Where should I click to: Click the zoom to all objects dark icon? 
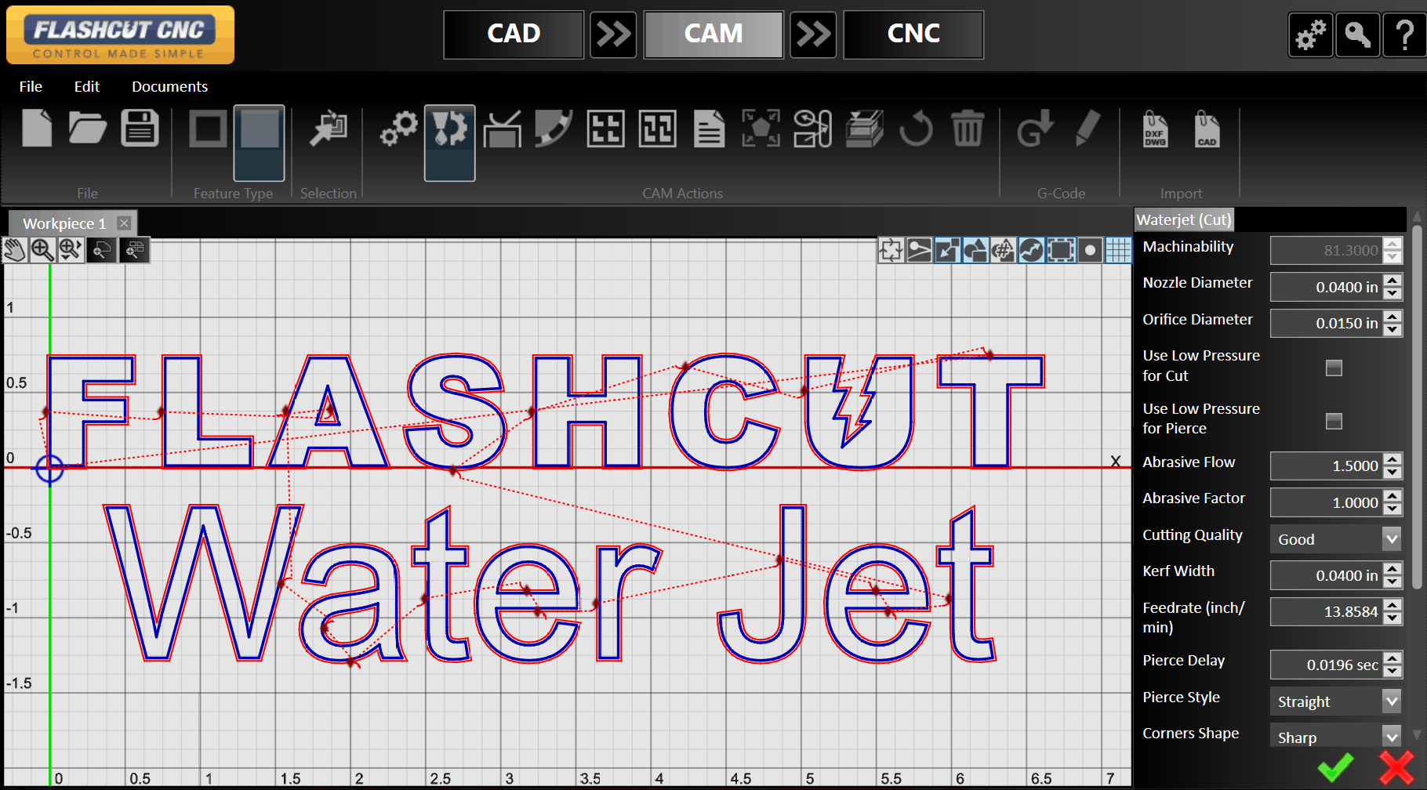click(135, 250)
